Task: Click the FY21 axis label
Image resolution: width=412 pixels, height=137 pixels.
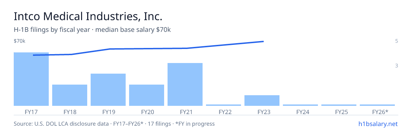Action: tap(185, 112)
